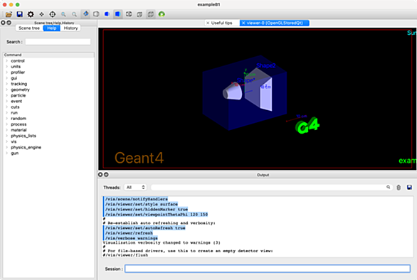417x280 pixels.
Task: Save the viewer state with the floppy icon
Action: click(x=20, y=14)
